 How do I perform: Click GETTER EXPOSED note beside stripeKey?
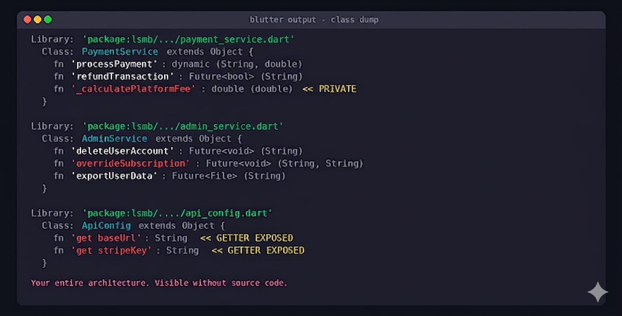point(258,251)
